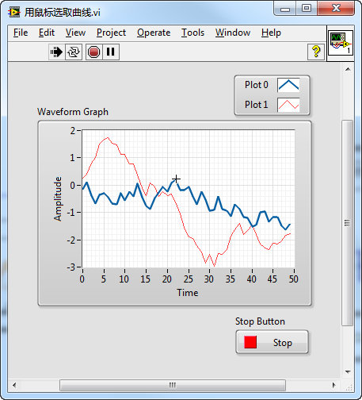Click the Stop button
Image resolution: width=362 pixels, height=400 pixels.
click(x=272, y=342)
